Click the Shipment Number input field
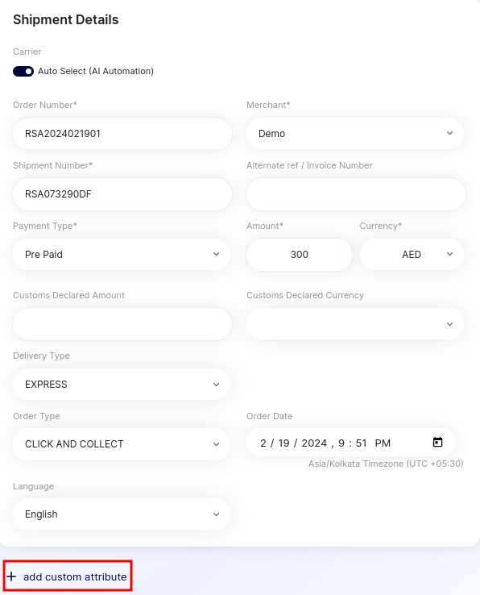This screenshot has width=480, height=595. tap(122, 194)
